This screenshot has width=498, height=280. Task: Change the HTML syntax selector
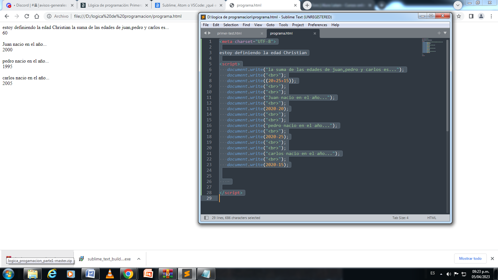[x=432, y=218]
